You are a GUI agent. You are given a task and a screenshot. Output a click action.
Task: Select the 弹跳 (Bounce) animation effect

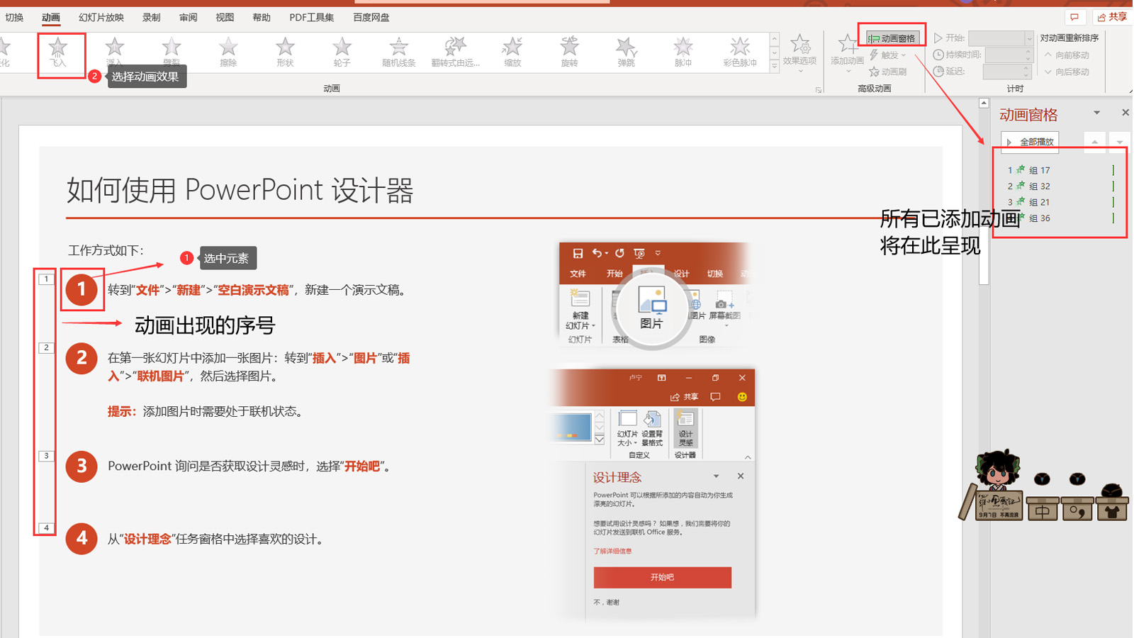[x=626, y=51]
